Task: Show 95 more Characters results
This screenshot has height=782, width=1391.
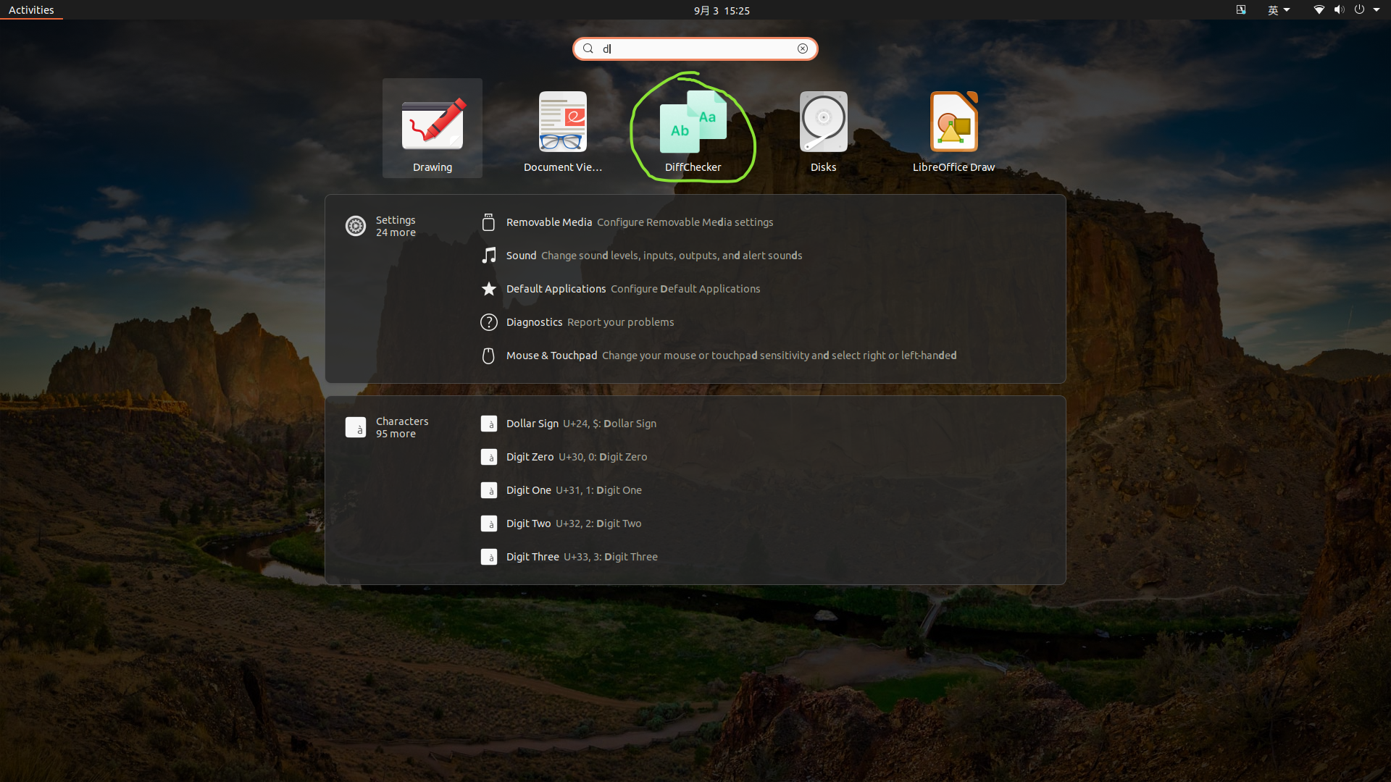Action: tap(387, 427)
